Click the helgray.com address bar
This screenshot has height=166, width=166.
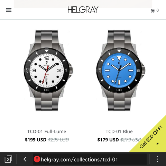tap(90, 159)
